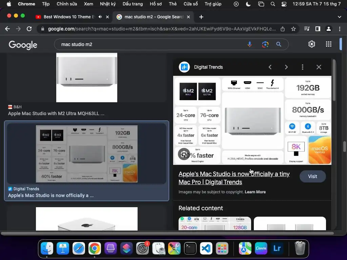Open a new Chrome tab
Viewport: 347px width, 260px height.
201,17
